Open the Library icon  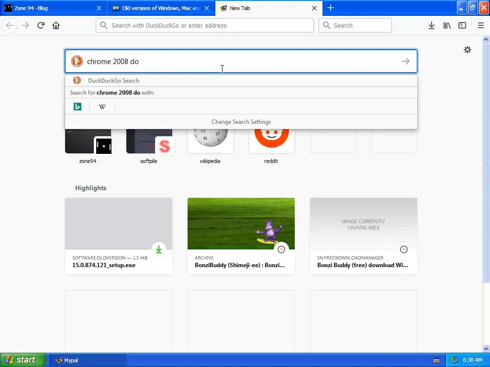tap(447, 25)
